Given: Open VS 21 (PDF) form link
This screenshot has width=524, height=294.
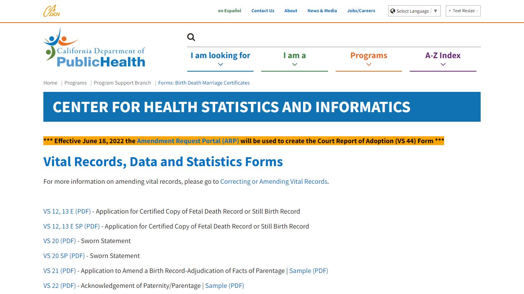Looking at the screenshot, I should pyautogui.click(x=59, y=271).
